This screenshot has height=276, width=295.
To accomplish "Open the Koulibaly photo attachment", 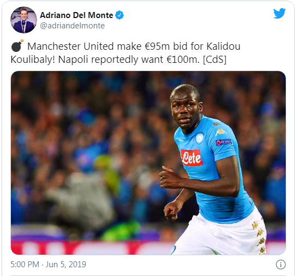I will 148,163.
